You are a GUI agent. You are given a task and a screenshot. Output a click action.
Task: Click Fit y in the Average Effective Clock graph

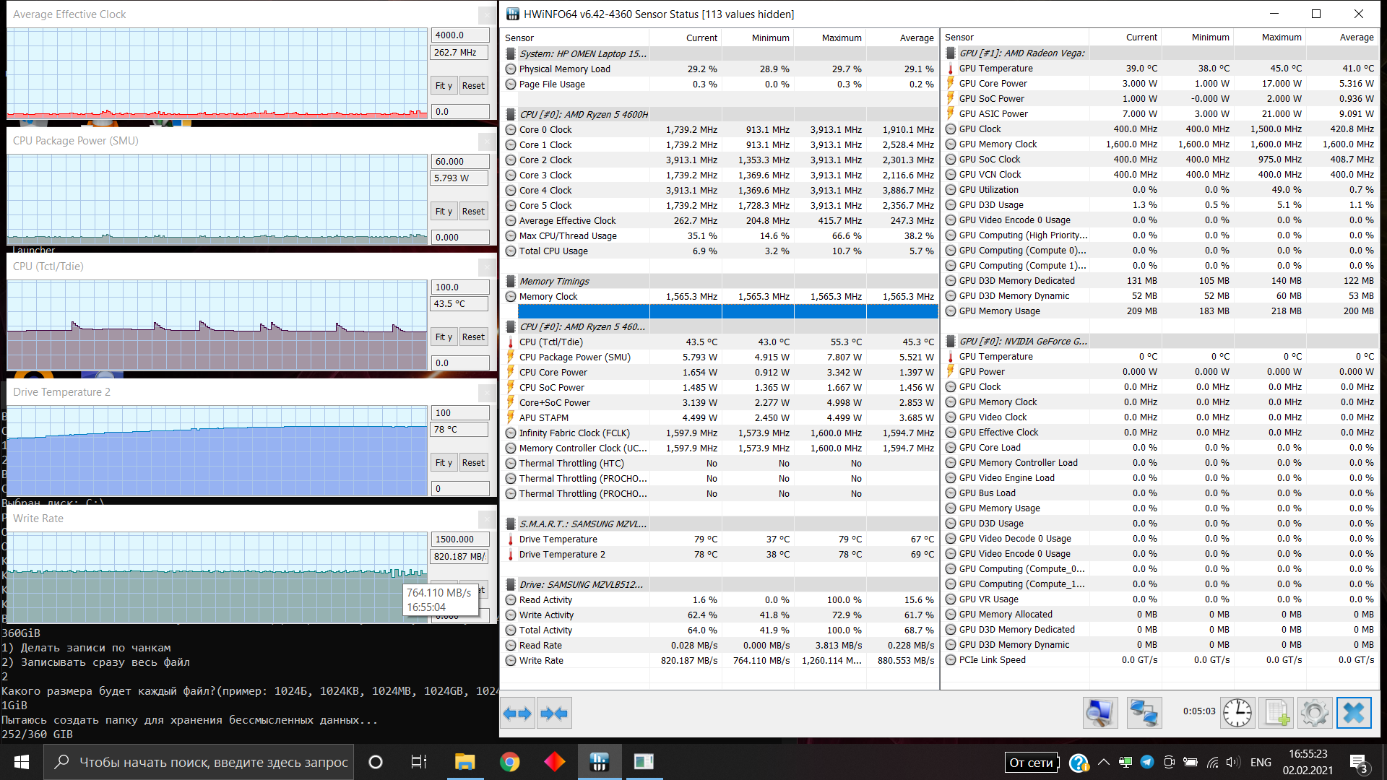444,86
